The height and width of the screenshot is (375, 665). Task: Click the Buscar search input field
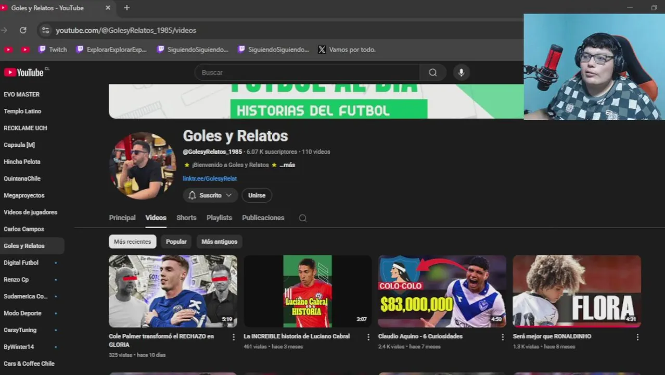coord(307,72)
